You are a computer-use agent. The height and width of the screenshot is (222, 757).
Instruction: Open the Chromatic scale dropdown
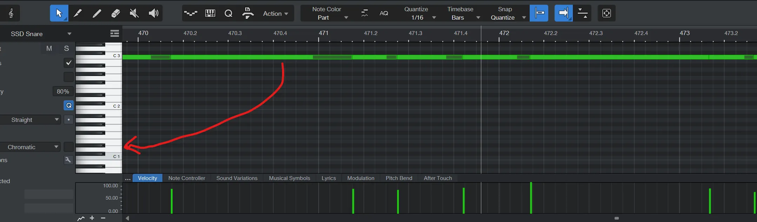[31, 147]
